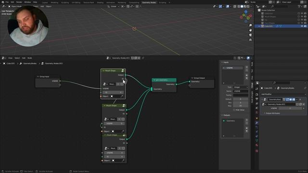Select solid viewport shading mode
Screen dimensions: 308x173
click(x=242, y=6)
